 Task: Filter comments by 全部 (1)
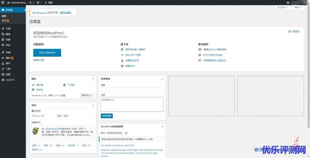point(36,145)
